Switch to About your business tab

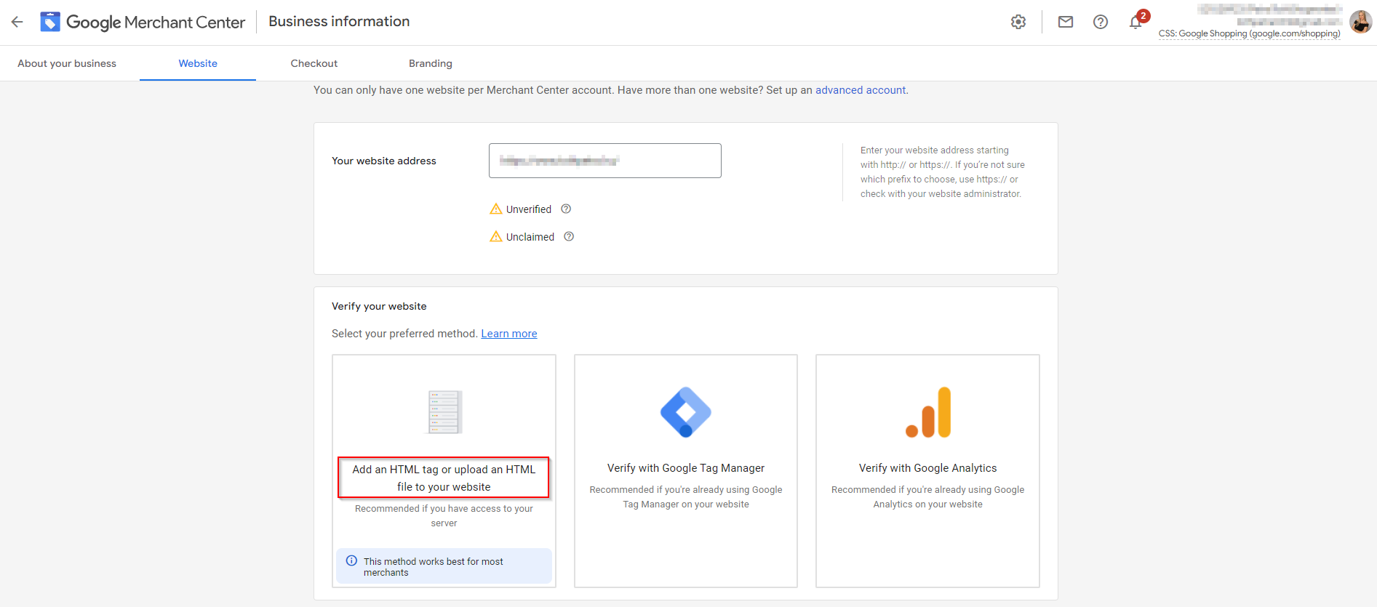[x=67, y=64]
